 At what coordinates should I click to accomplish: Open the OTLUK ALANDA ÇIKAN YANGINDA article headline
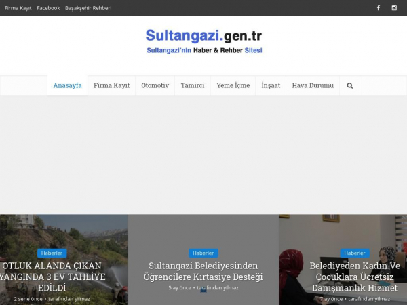click(52, 277)
